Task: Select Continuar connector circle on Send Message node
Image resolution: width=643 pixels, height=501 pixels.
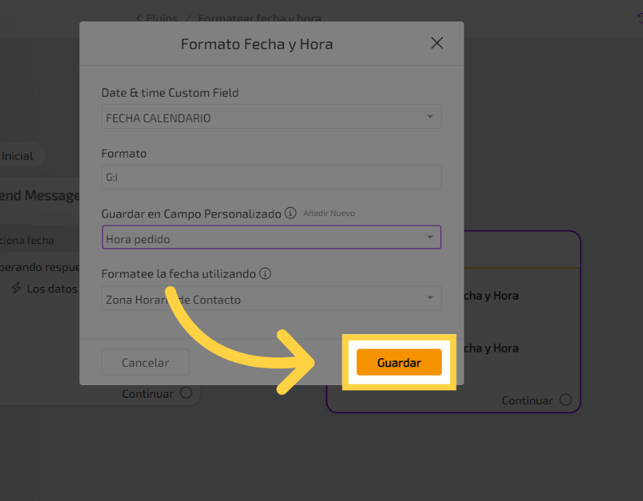Action: point(186,393)
